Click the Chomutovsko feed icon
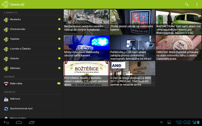 click(x=6, y=29)
